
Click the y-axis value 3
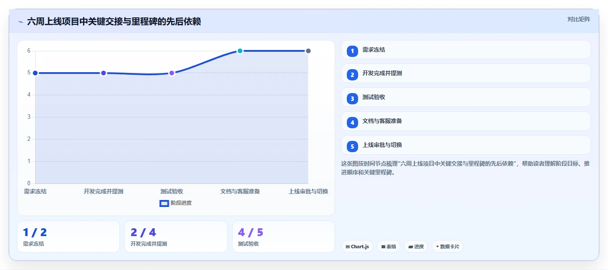29,117
